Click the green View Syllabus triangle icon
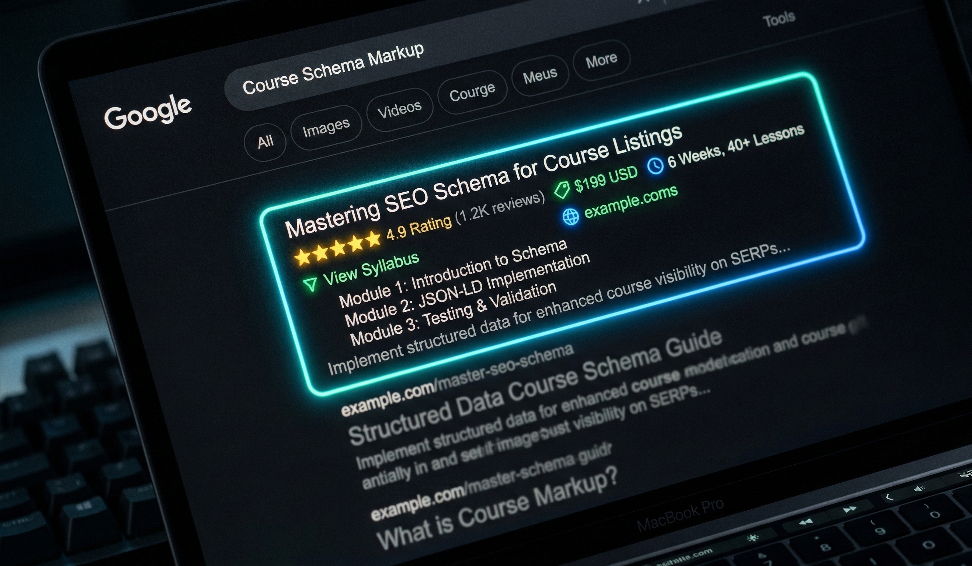Viewport: 972px width, 566px height. coord(310,284)
